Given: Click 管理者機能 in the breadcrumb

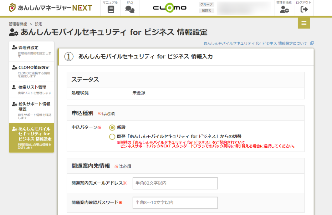Looking at the screenshot, I should click(18, 24).
